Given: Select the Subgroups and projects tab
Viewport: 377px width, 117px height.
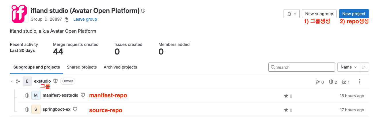Looking at the screenshot, I should [37, 67].
